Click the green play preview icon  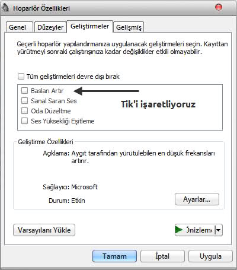[179, 230]
